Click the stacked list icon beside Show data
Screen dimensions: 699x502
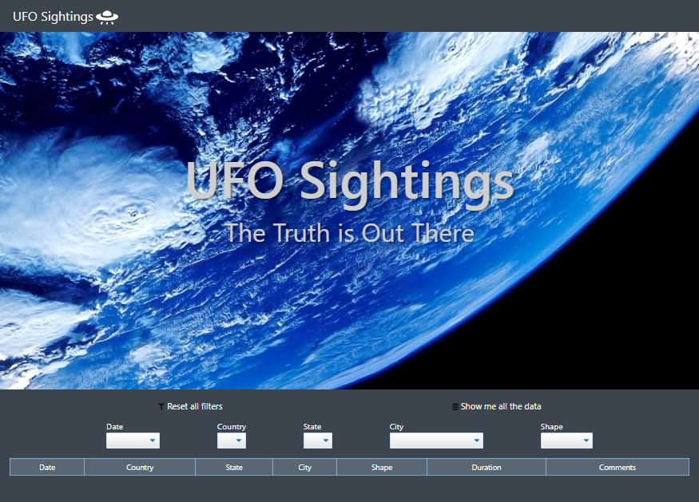pos(455,407)
